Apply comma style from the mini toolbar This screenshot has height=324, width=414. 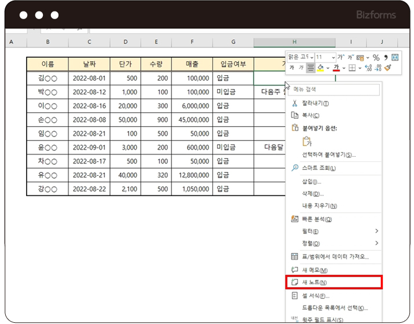[386, 57]
